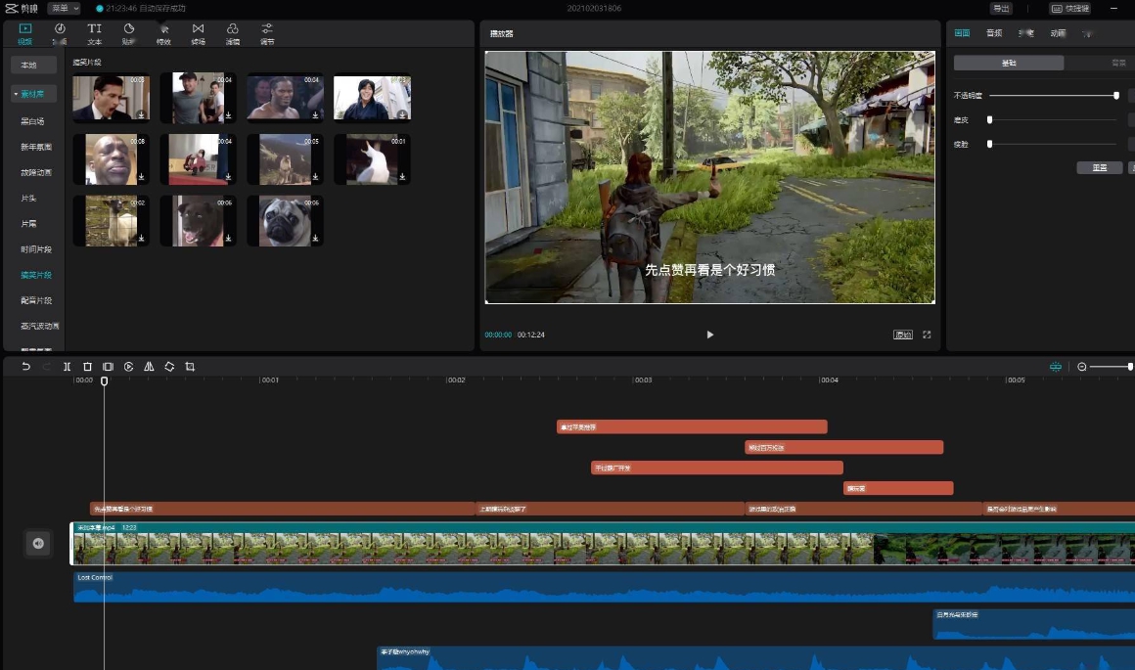Select the laughing woman in kimono thumbnail

tap(372, 98)
